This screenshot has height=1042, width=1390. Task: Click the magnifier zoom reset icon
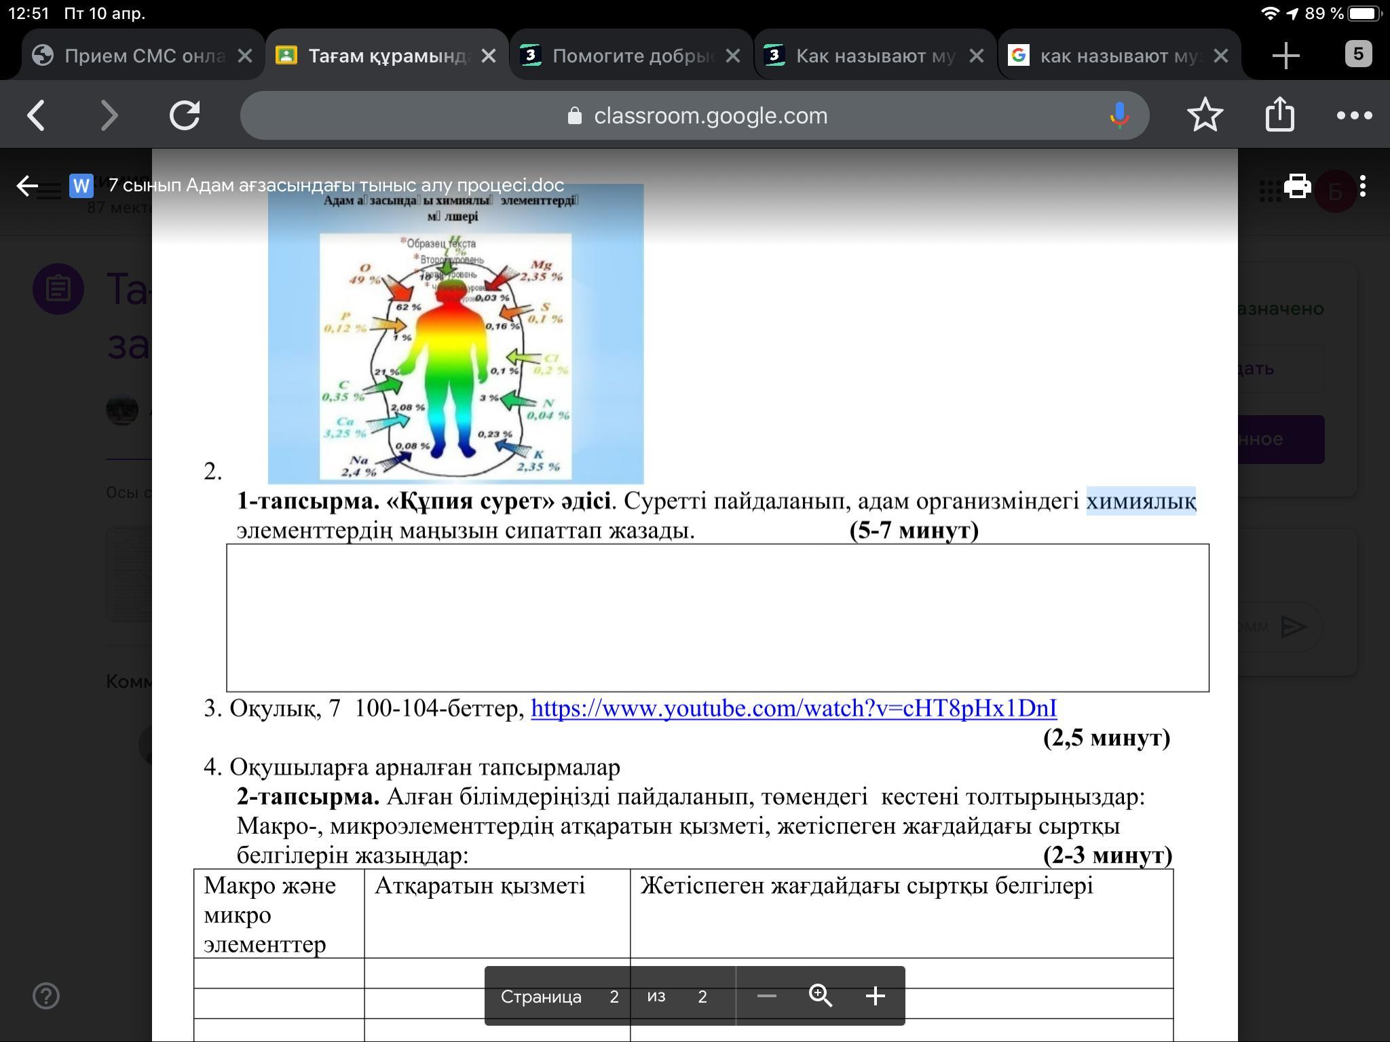pos(821,996)
